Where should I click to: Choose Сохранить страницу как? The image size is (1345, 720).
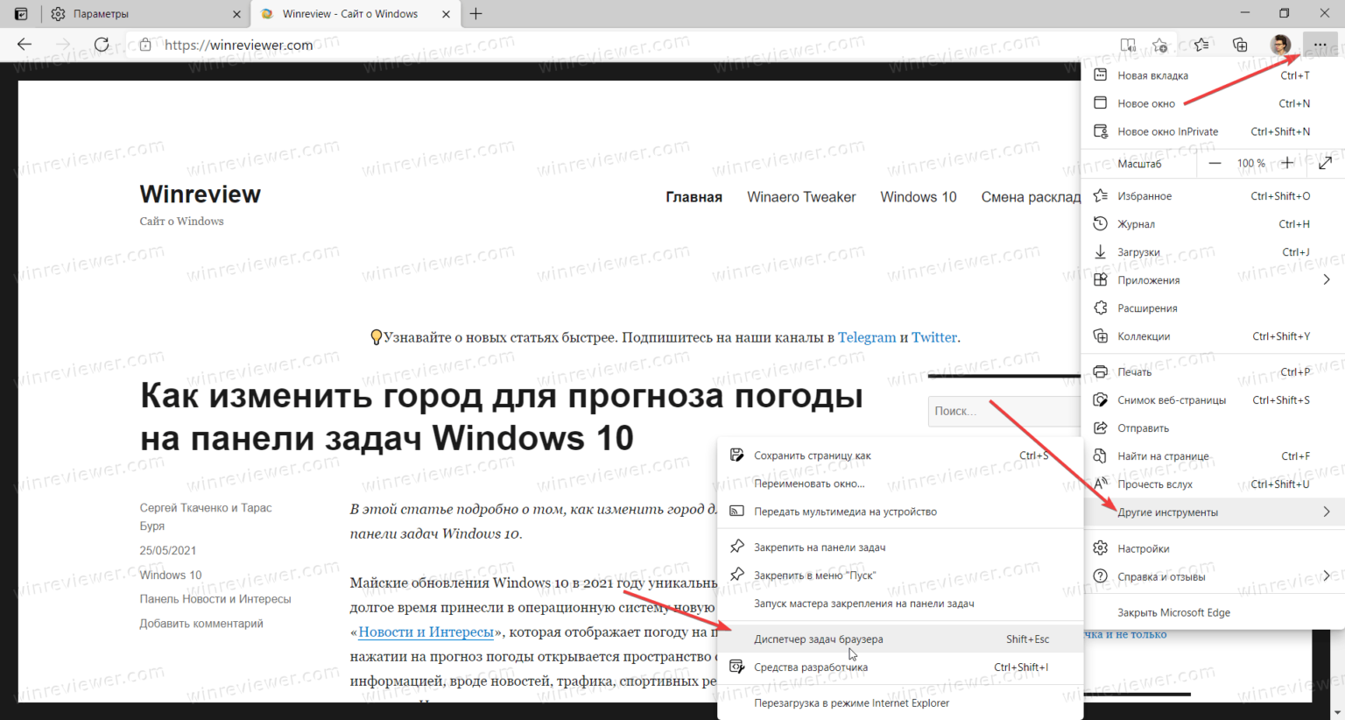click(900, 455)
